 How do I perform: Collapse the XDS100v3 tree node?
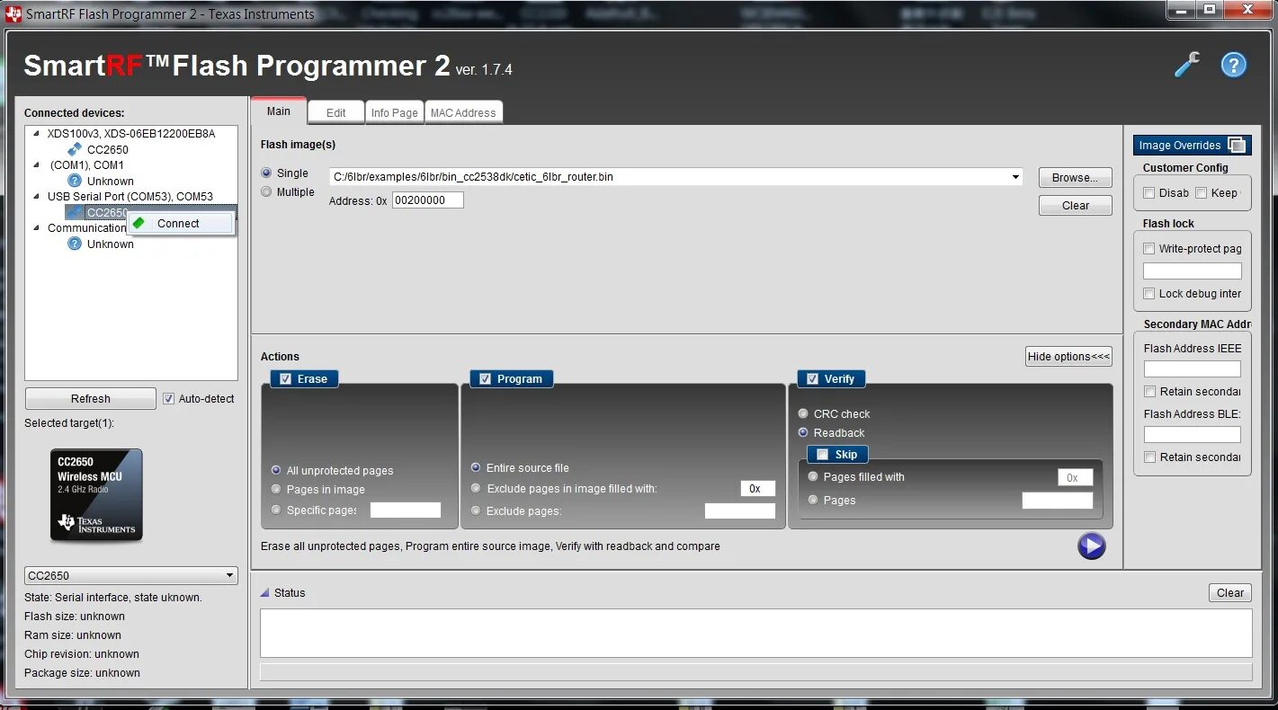[x=37, y=133]
